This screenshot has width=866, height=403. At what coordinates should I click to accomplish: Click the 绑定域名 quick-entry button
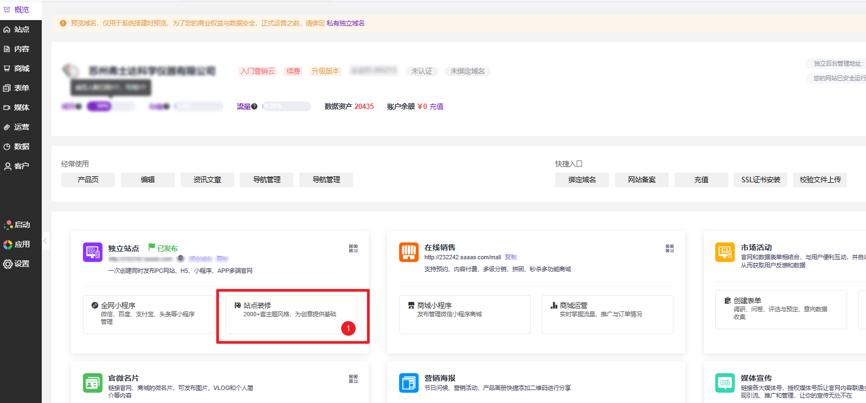[582, 180]
